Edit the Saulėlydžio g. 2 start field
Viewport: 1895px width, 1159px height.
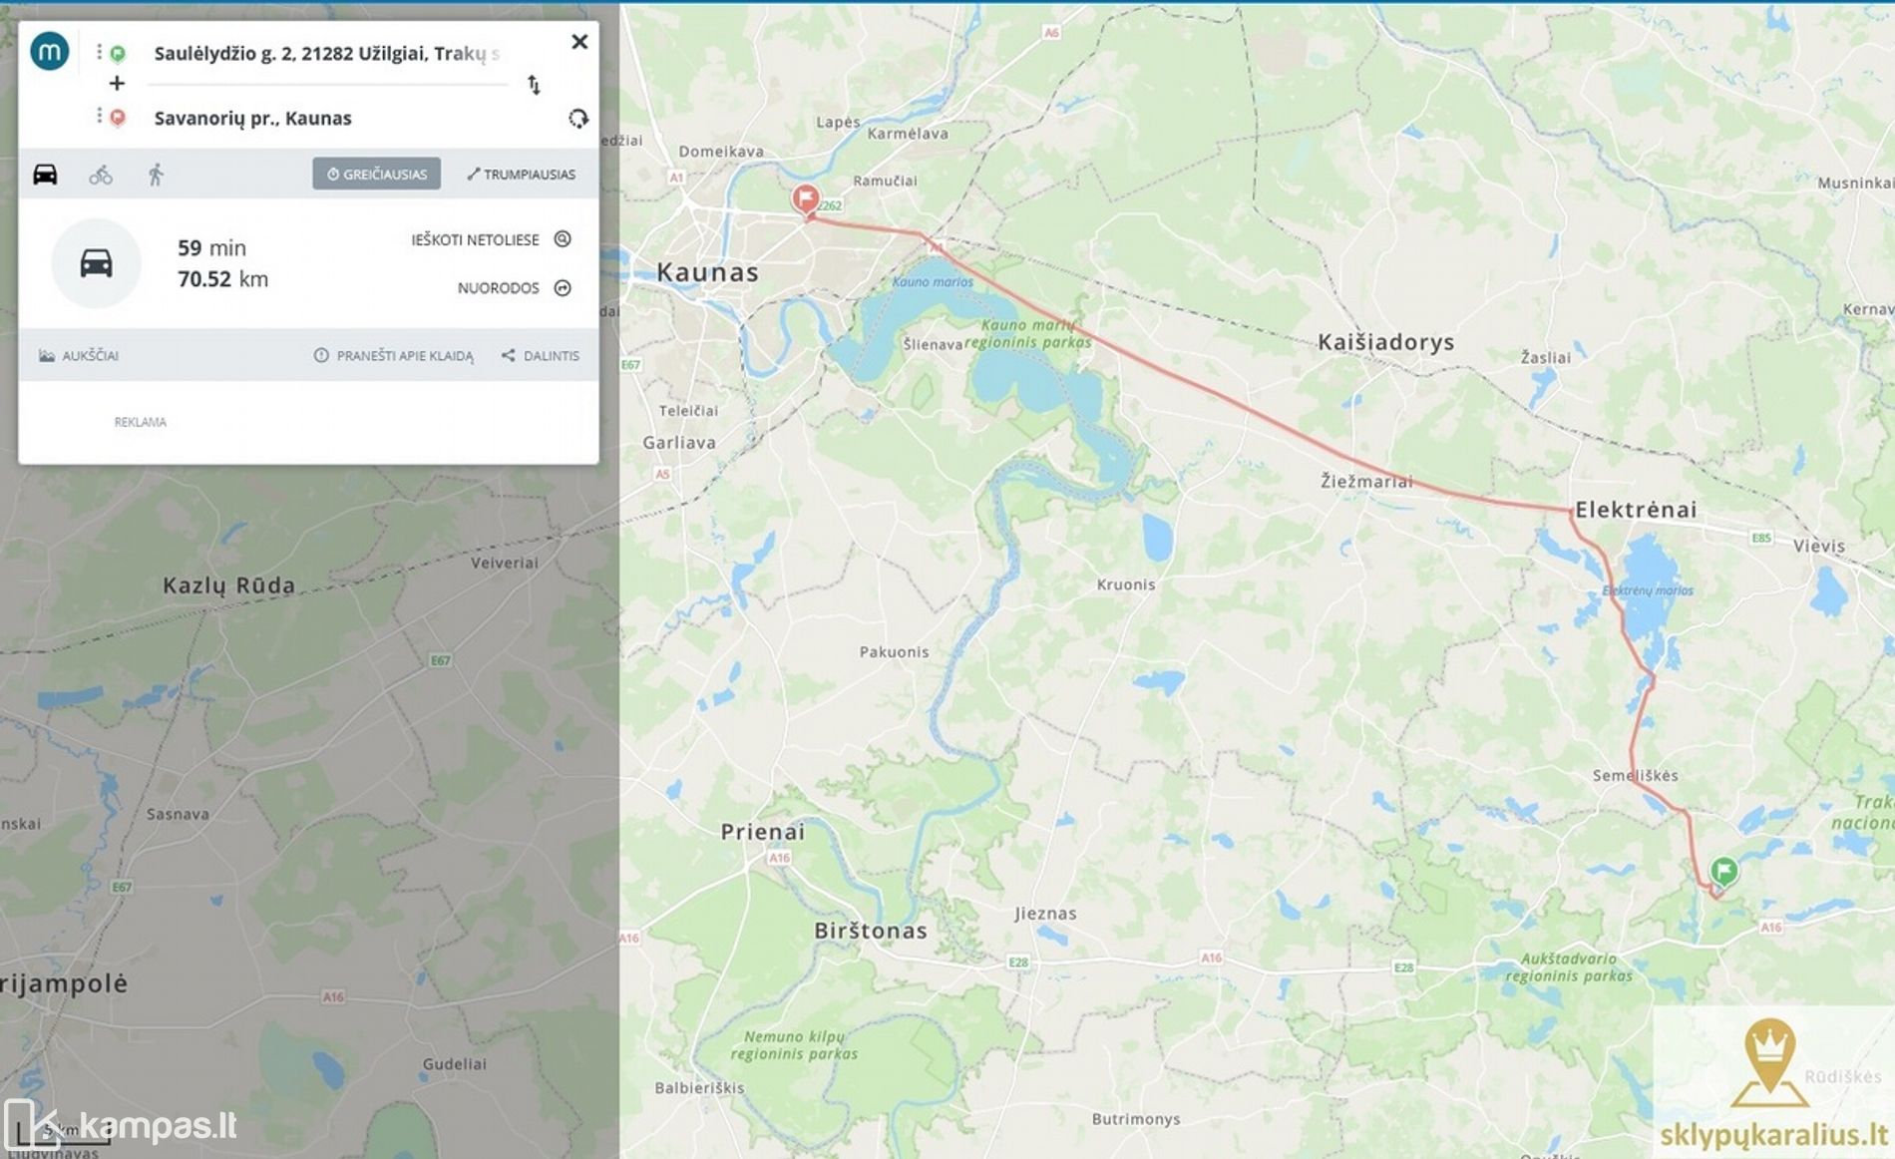click(x=329, y=53)
